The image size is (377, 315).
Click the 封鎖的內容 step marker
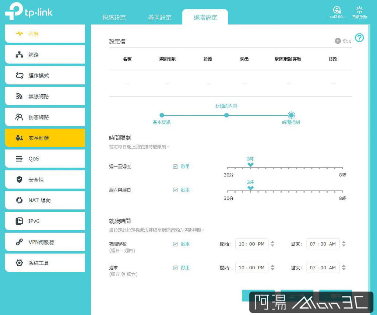click(226, 115)
